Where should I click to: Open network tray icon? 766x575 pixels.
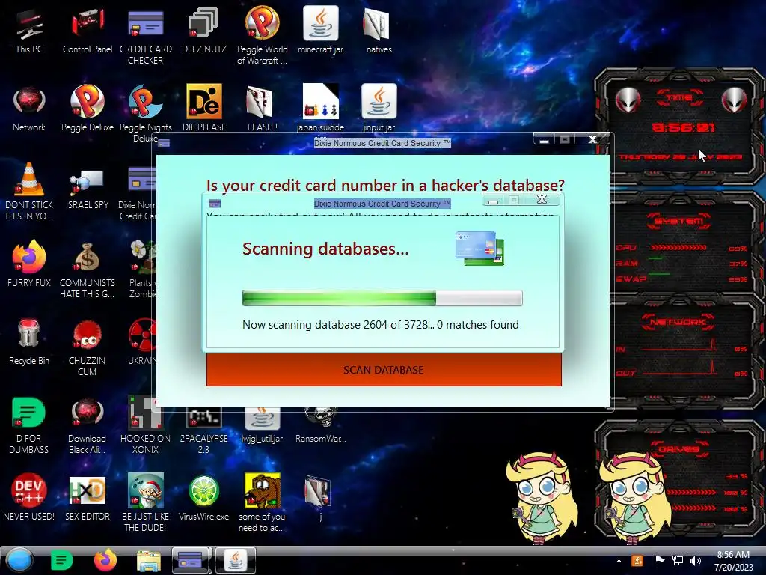[x=678, y=561]
